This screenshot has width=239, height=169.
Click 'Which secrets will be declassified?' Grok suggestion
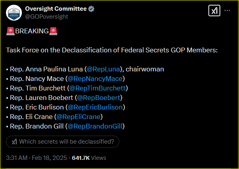(62, 142)
